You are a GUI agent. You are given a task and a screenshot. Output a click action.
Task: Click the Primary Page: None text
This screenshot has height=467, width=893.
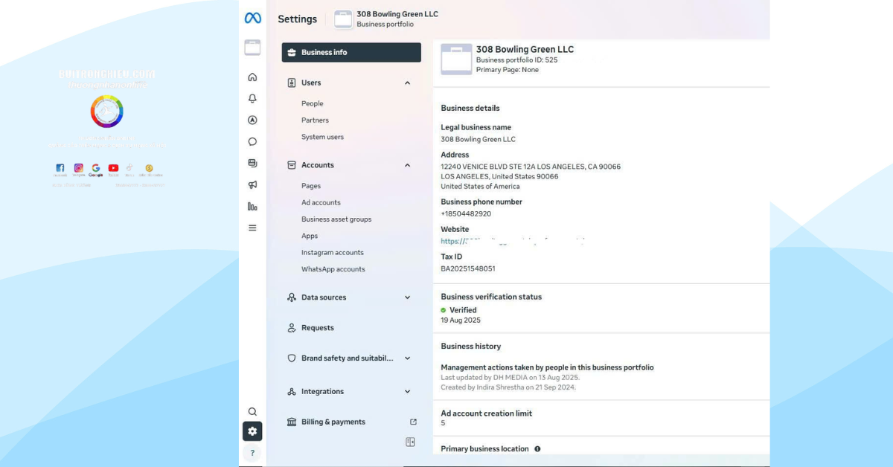point(508,70)
